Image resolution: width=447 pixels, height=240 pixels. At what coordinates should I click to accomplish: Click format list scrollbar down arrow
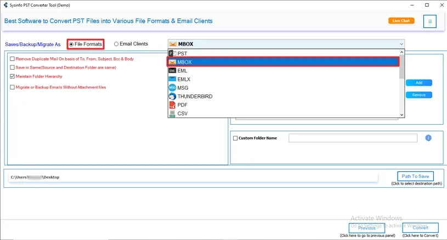[x=401, y=115]
